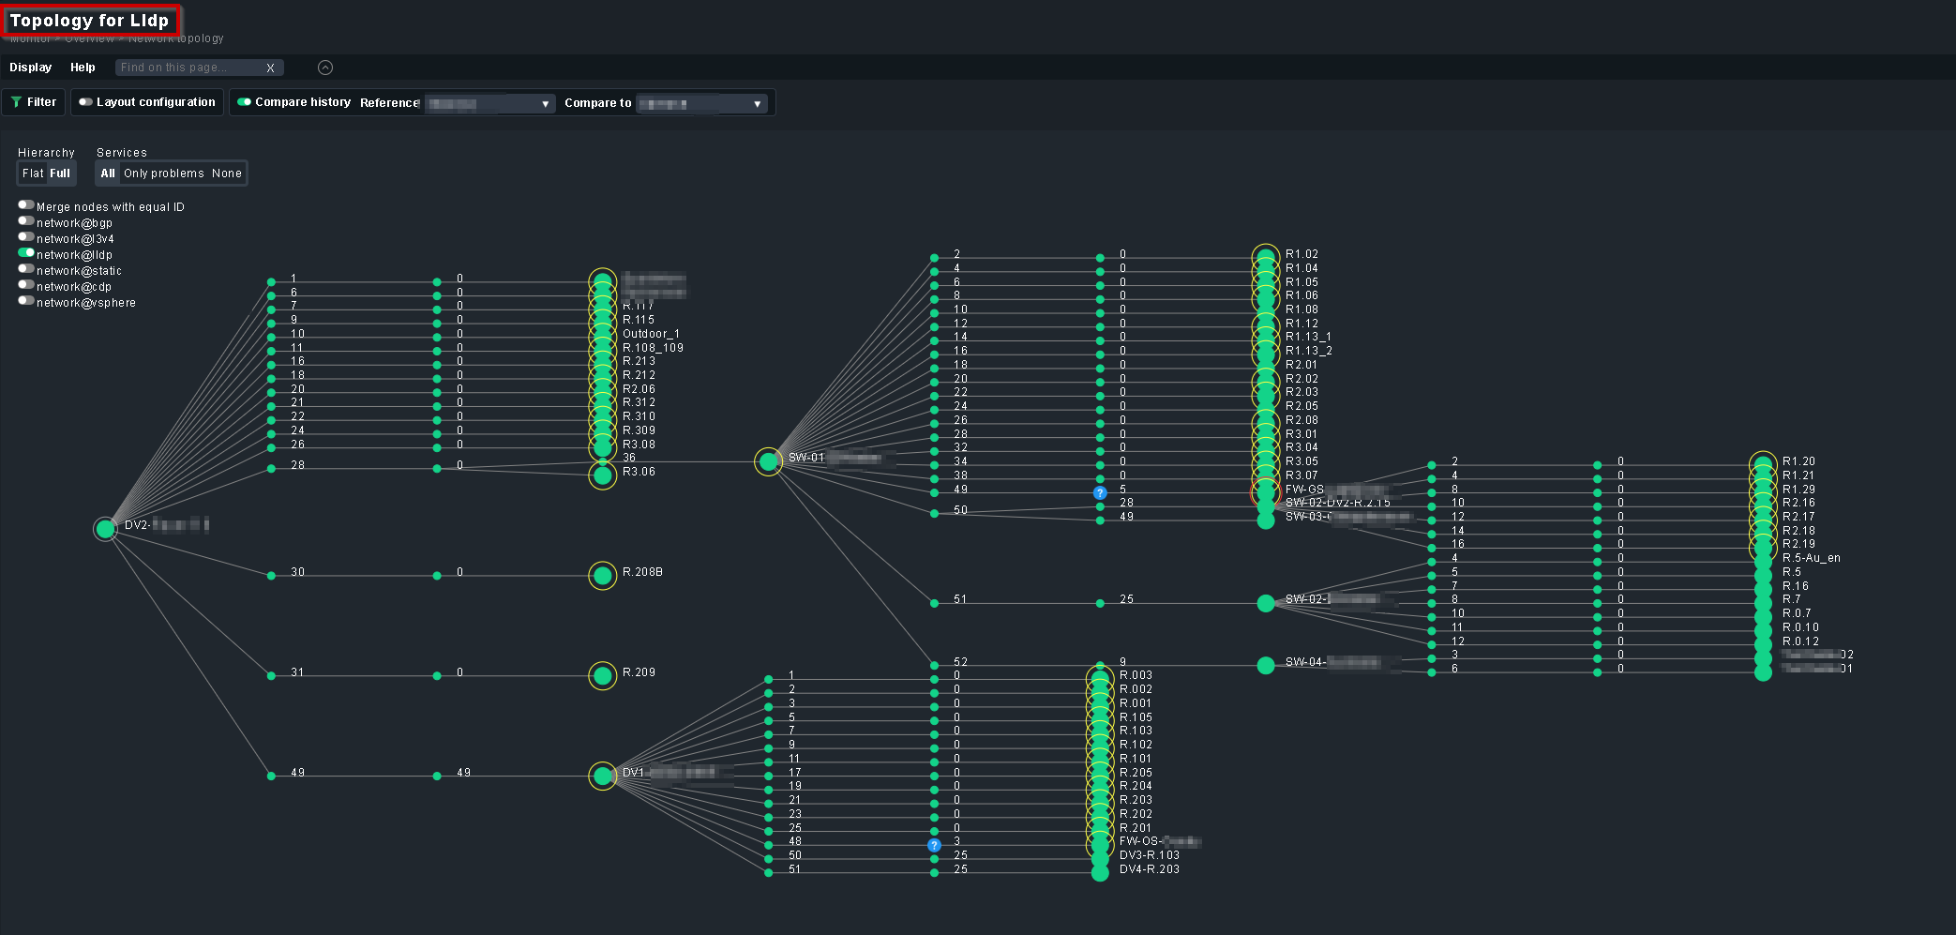Select the R.209 node circle
Image resolution: width=1956 pixels, height=935 pixels.
(x=602, y=675)
